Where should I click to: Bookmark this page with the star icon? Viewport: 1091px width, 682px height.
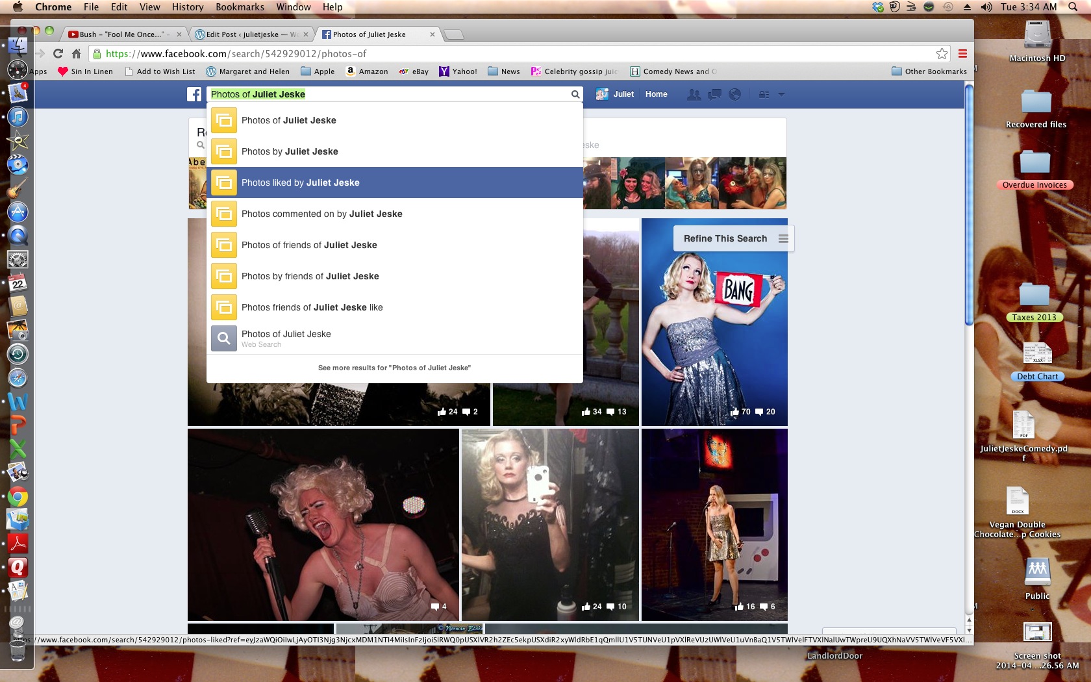click(x=942, y=53)
